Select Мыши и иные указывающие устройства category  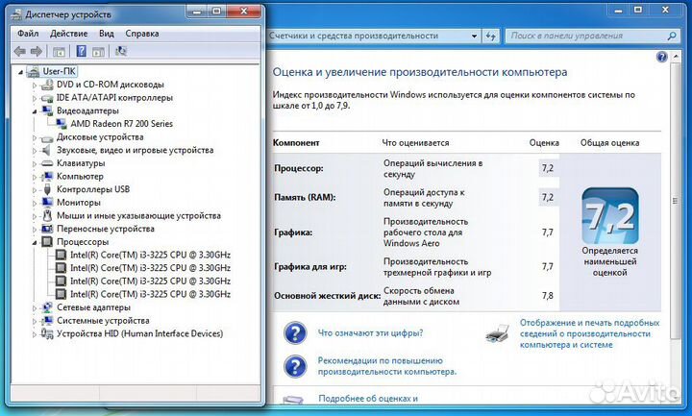(138, 216)
